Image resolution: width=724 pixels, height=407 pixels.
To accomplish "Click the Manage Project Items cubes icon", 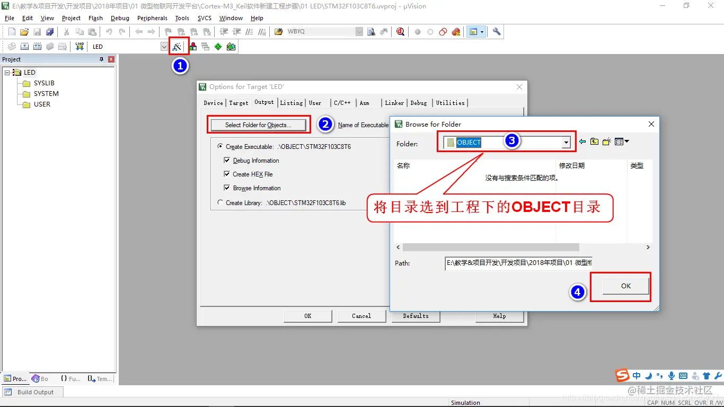I will coord(193,47).
